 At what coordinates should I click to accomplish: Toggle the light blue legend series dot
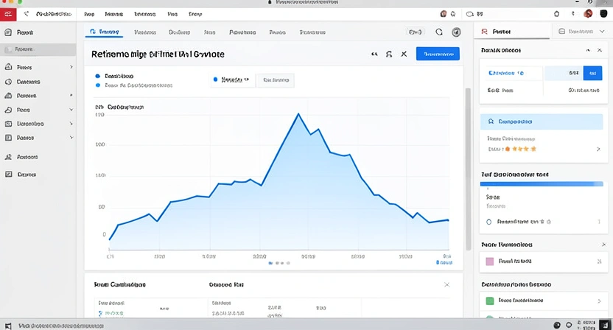tap(97, 85)
